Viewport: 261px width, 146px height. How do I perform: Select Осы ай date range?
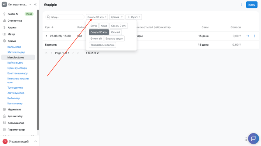pos(116,32)
